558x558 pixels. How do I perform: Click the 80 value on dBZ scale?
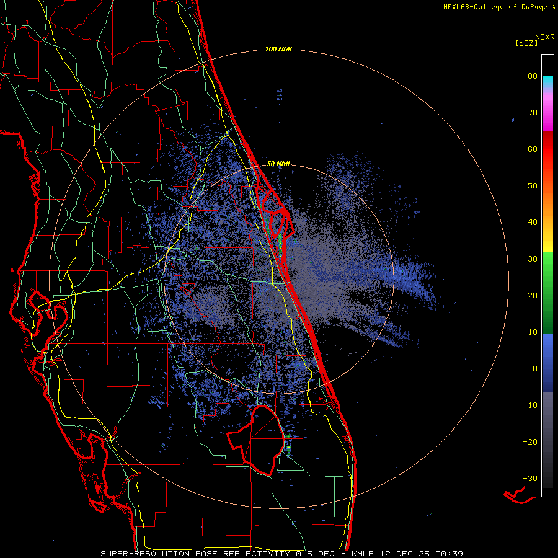coord(533,76)
